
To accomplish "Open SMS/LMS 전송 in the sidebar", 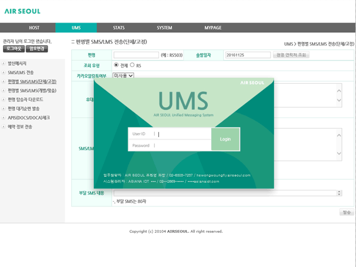I will (x=21, y=72).
